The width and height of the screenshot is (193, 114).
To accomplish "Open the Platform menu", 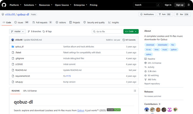I will (x=15, y=5).
